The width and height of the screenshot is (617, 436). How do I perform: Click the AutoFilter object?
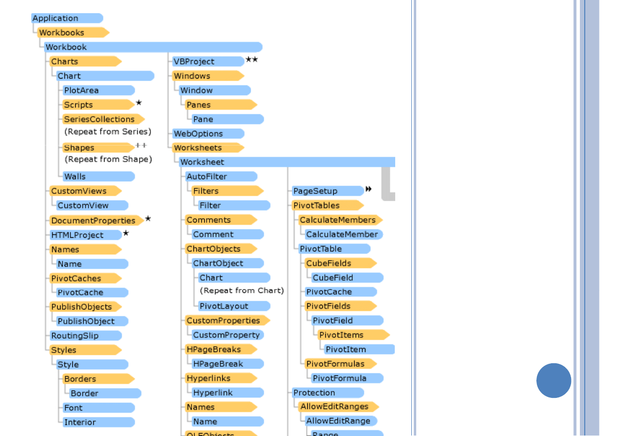tap(221, 177)
